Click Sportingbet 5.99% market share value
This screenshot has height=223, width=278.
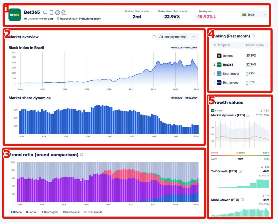[x=250, y=73]
